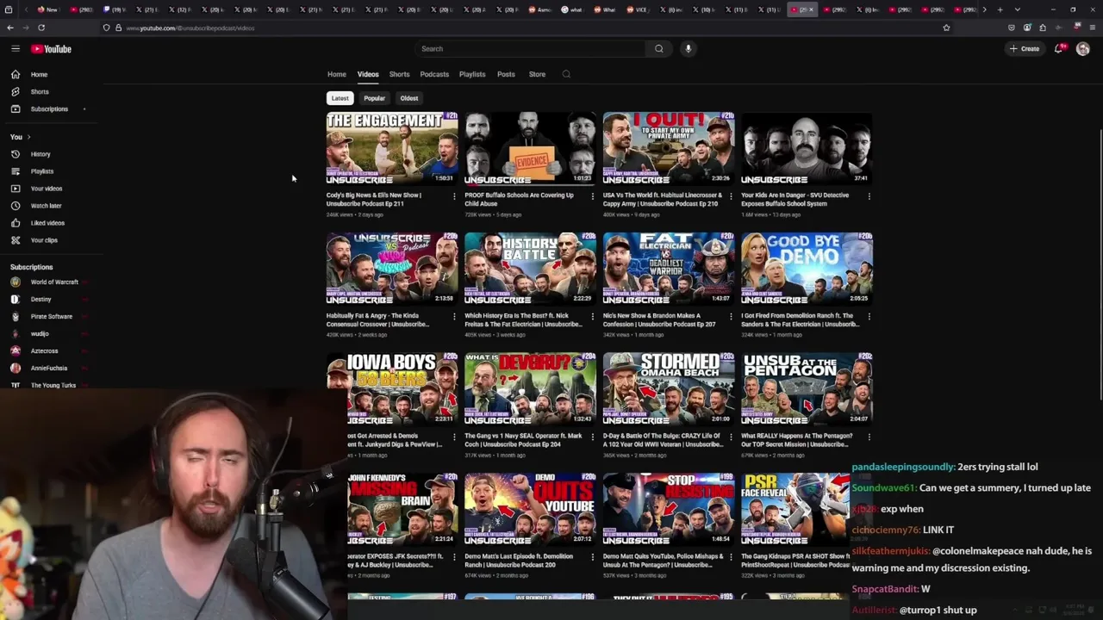The width and height of the screenshot is (1103, 620).
Task: Expand the You section chevron
Action: (28, 137)
